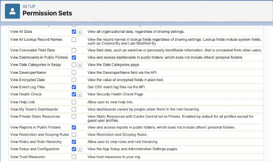The height and width of the screenshot is (162, 273).
Task: Tick View Data Categories in Setup checkbox
Action: tap(74, 65)
